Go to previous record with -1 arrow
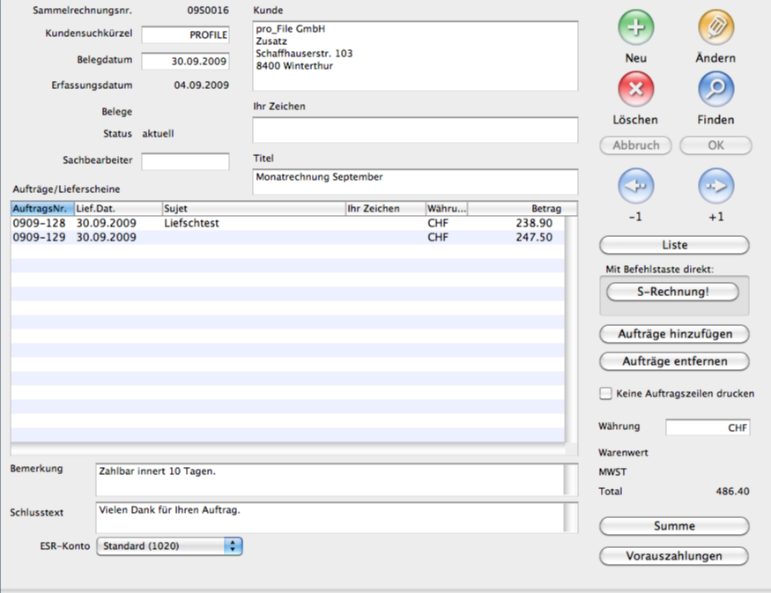Viewport: 771px width, 593px height. (635, 186)
